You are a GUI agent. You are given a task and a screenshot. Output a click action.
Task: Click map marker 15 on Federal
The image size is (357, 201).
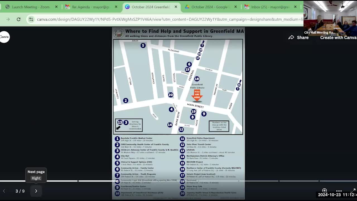[187, 70]
